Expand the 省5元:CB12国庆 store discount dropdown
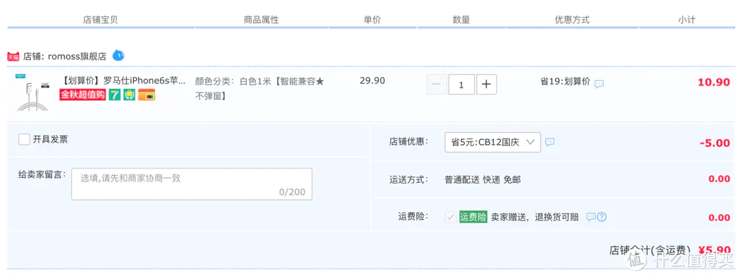The width and height of the screenshot is (741, 278). 493,142
